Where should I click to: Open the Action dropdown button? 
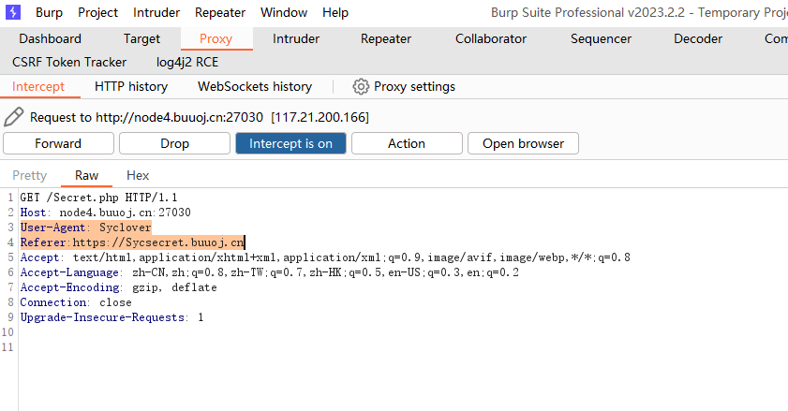[x=407, y=143]
